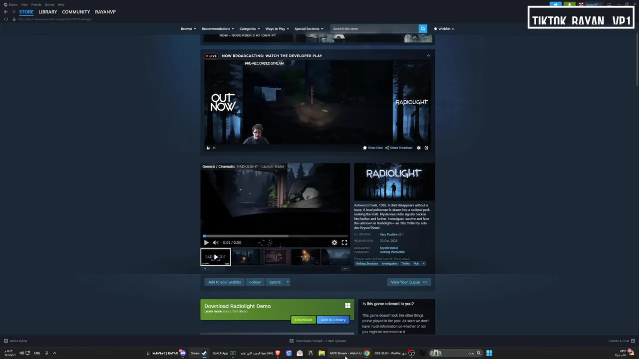Open the Very Positive reviews link
The height and width of the screenshot is (359, 639).
[388, 234]
